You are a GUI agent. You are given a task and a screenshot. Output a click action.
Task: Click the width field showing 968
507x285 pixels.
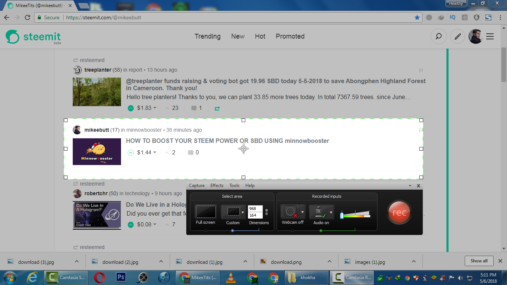[255, 209]
